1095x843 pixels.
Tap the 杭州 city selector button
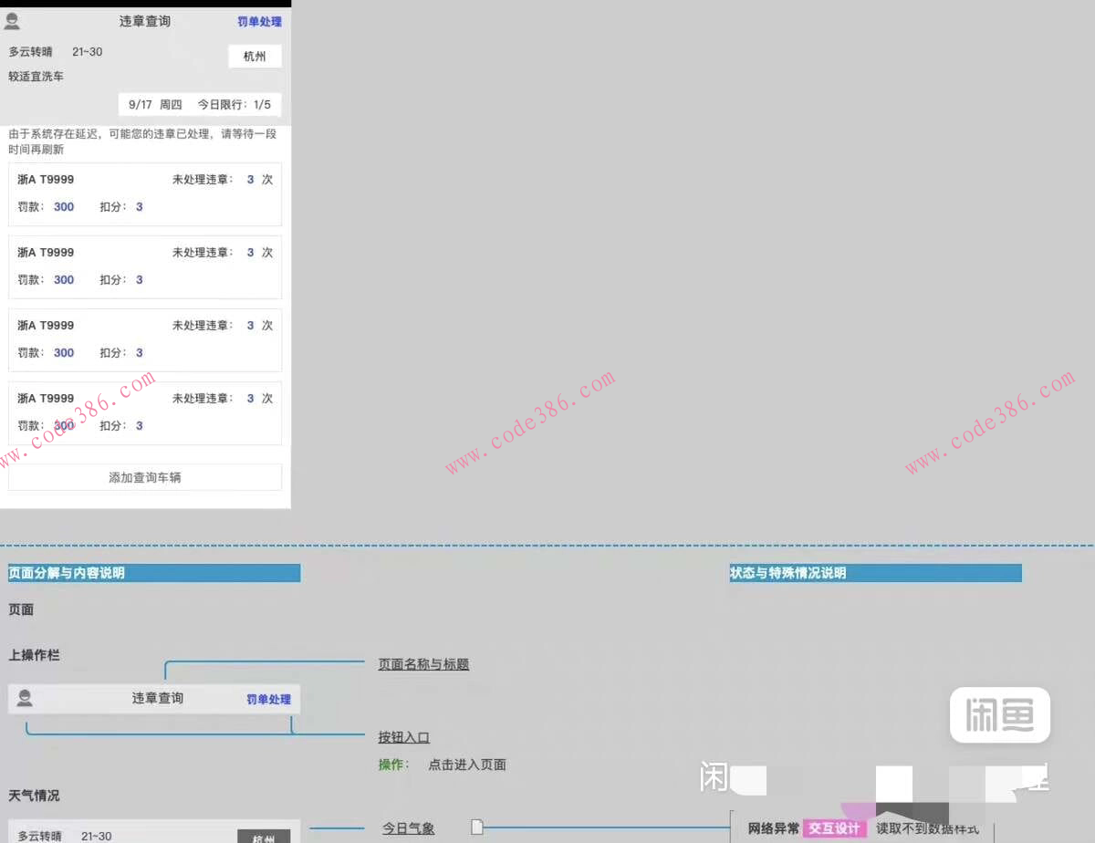tap(255, 56)
